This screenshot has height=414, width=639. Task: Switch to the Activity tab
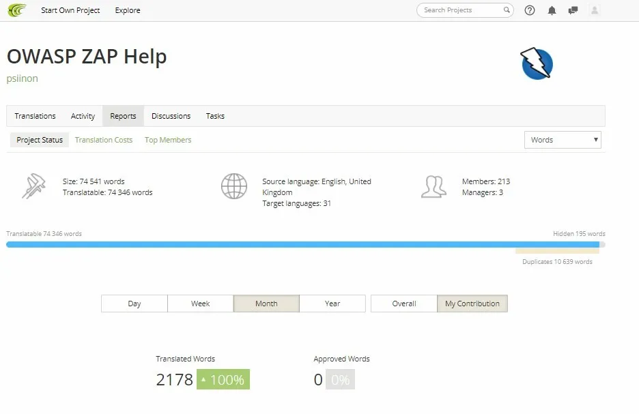[83, 116]
